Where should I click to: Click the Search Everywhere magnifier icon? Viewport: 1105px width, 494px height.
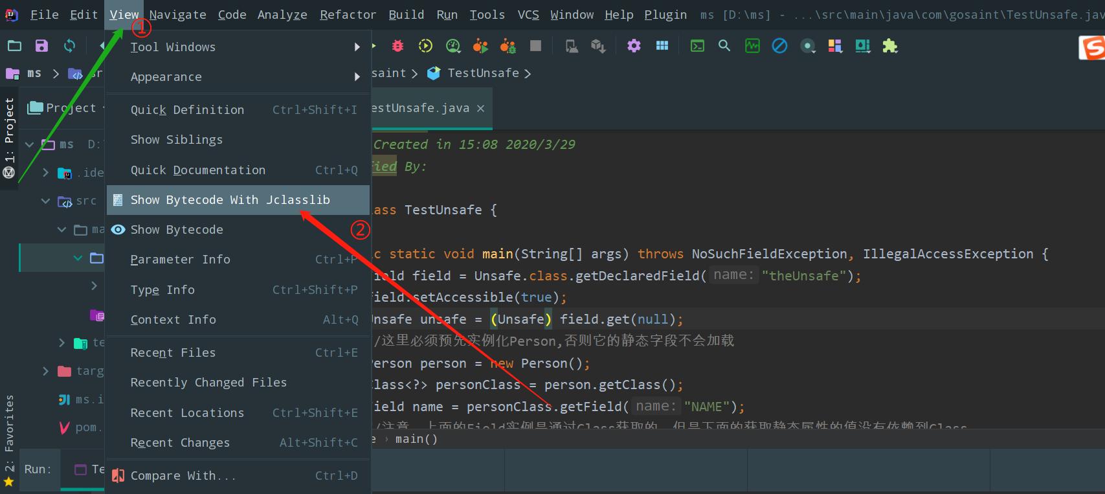tap(724, 46)
